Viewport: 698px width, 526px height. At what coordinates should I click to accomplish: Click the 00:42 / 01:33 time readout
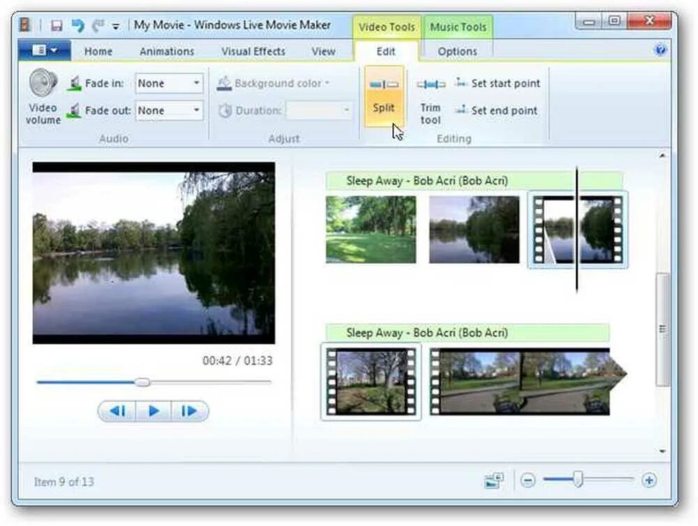(237, 361)
